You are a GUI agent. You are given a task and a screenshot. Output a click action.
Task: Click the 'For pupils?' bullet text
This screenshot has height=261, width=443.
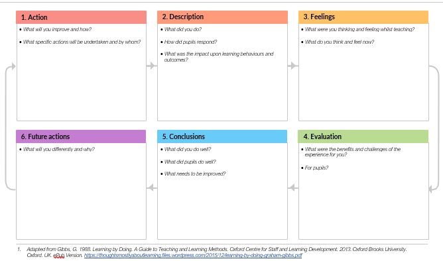[316, 168]
